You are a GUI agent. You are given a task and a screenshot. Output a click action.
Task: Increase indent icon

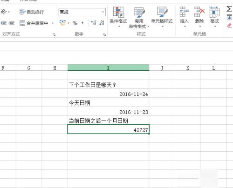[12, 23]
